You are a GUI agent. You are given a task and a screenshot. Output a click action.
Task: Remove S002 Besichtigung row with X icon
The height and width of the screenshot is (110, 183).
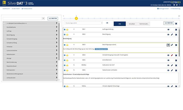[176, 35]
